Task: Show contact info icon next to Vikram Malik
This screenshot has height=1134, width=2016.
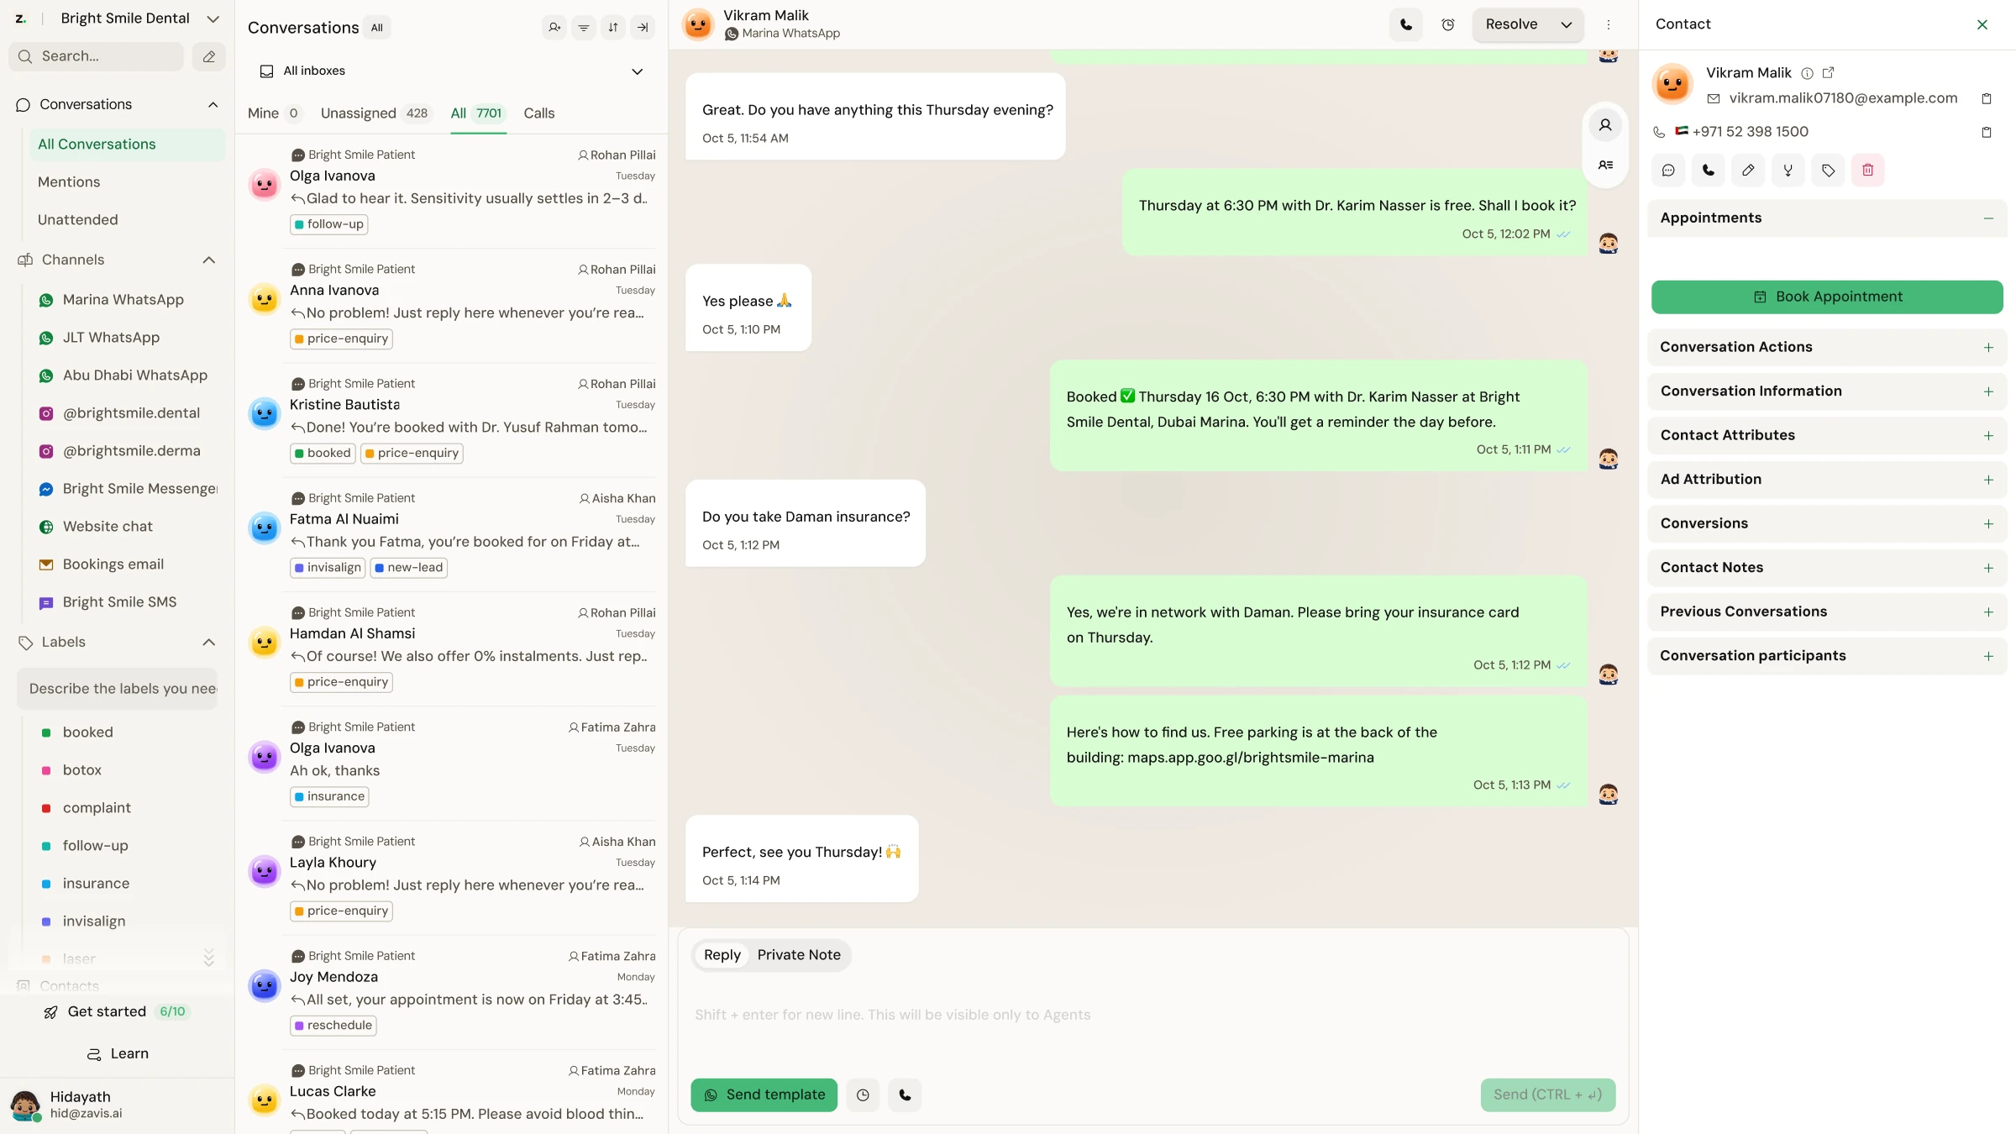Action: [1808, 73]
